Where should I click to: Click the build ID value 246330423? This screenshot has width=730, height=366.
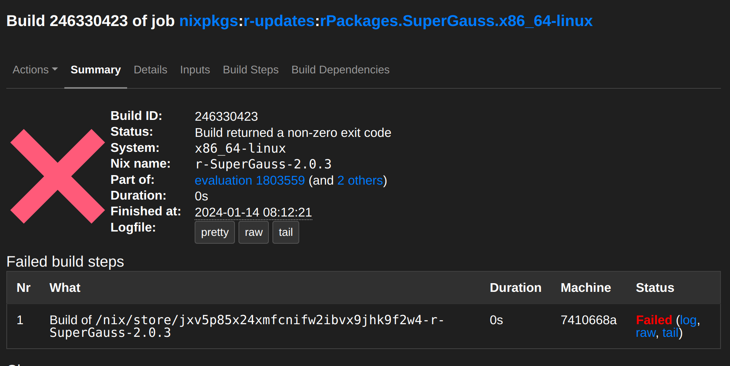[226, 117]
